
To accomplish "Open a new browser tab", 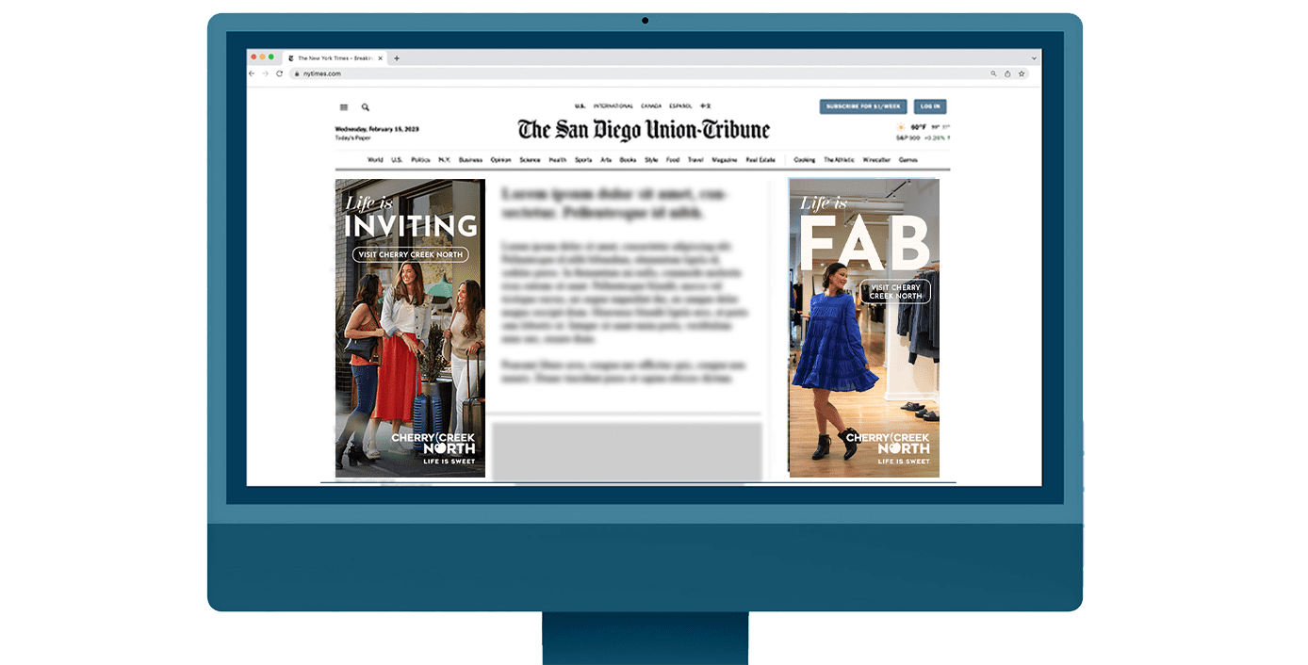I will pyautogui.click(x=397, y=58).
